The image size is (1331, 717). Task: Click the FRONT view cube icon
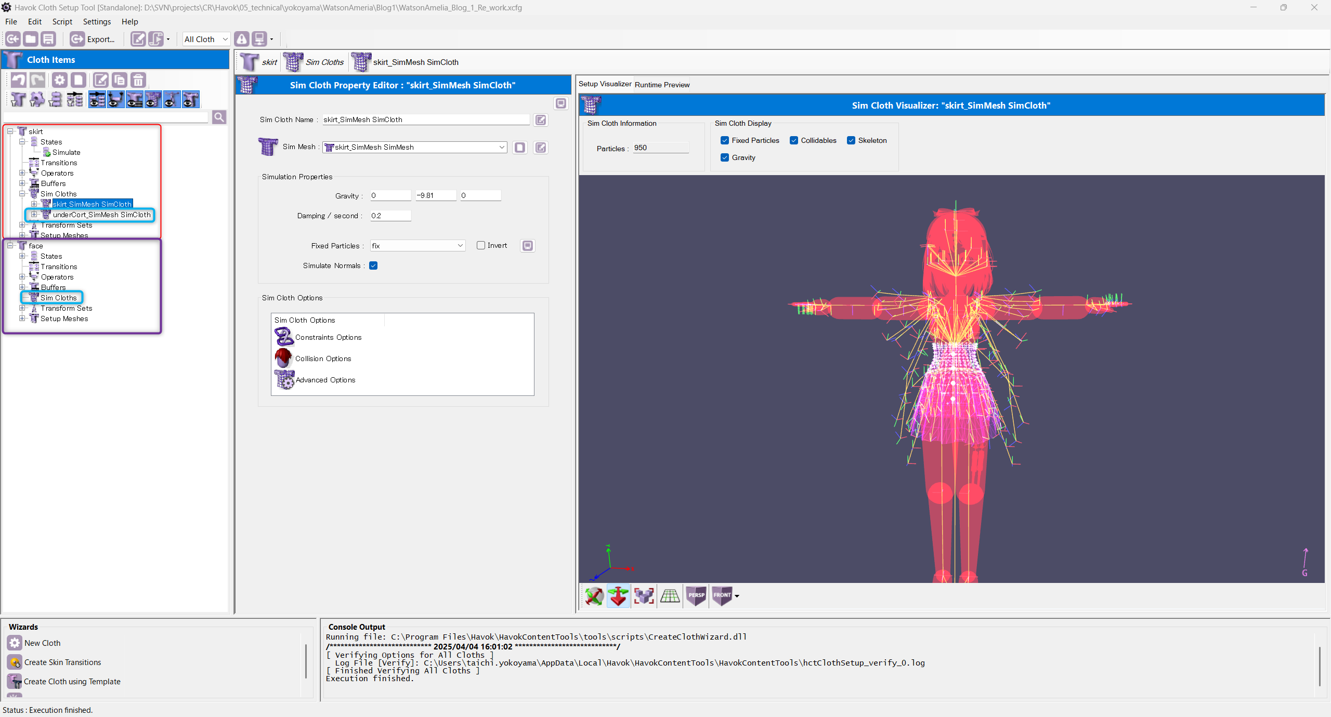point(722,596)
